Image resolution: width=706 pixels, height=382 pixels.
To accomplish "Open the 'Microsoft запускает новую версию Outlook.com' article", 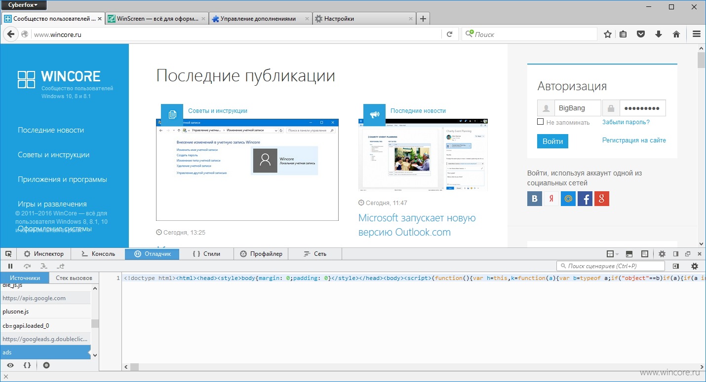I will [417, 225].
